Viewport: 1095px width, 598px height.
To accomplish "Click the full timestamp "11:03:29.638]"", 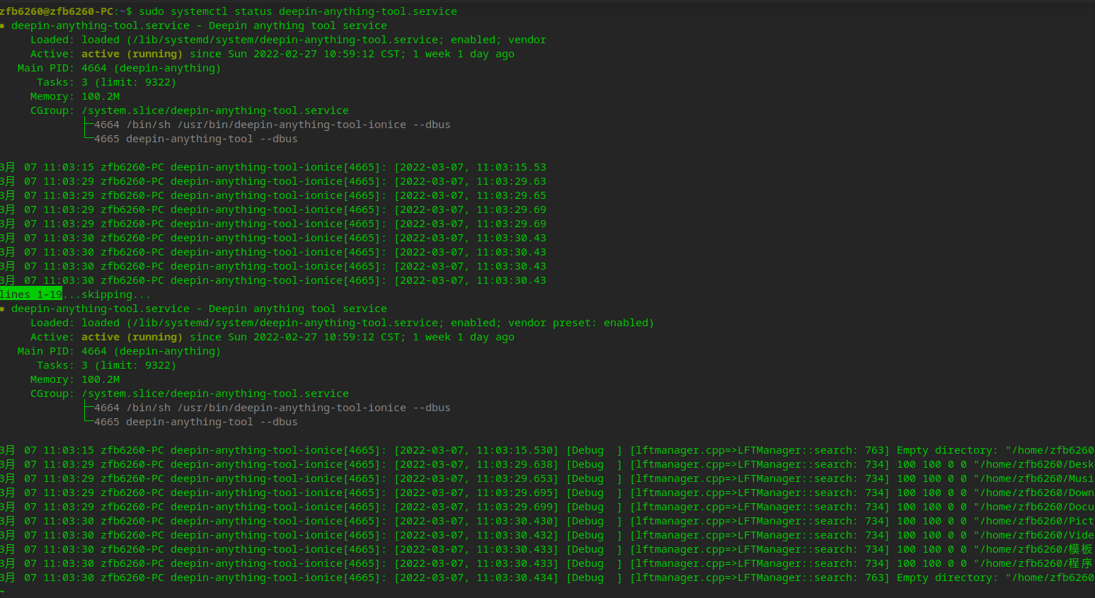I will [517, 464].
